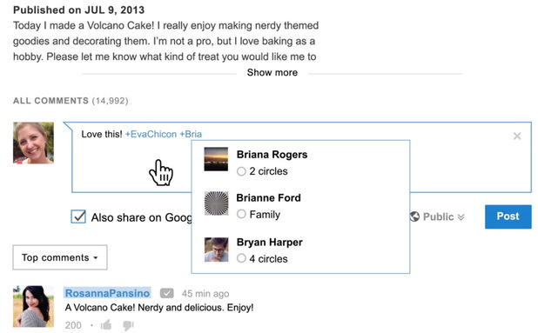This screenshot has width=538, height=333.
Task: Close the comment box with the X
Action: (x=517, y=136)
